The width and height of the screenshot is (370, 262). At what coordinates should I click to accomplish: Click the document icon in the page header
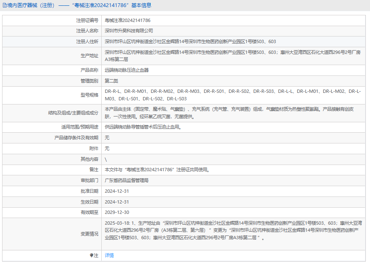(5, 5)
